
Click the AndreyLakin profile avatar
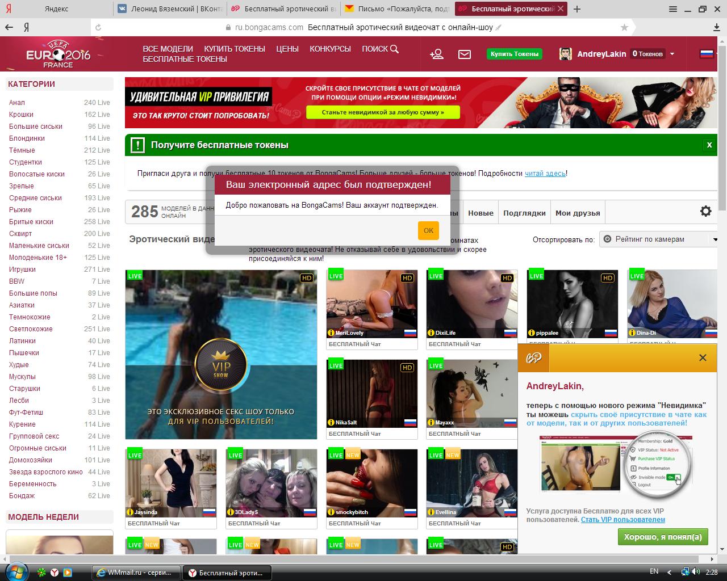(x=566, y=54)
